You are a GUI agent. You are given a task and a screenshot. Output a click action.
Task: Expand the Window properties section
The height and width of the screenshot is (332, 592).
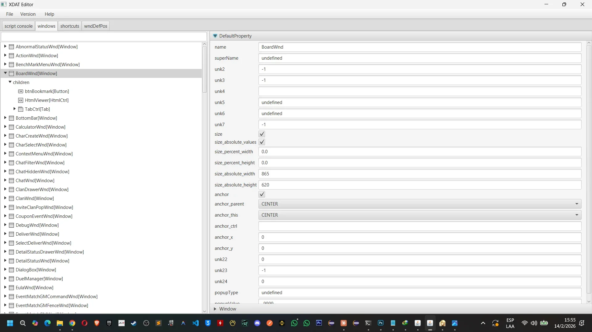215,309
